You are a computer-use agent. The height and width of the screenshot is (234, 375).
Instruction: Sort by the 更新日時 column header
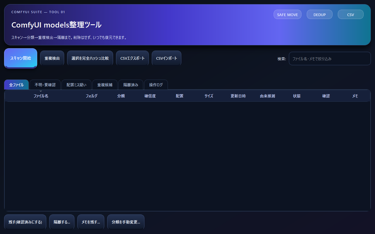238,96
